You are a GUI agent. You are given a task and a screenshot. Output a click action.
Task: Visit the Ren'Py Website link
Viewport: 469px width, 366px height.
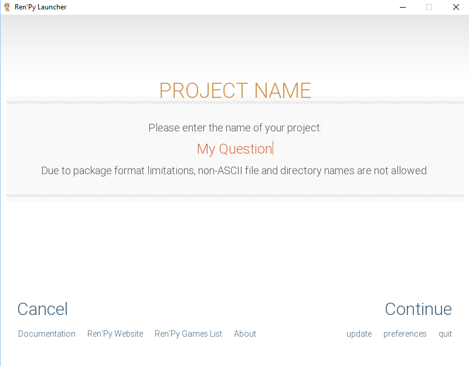coord(115,334)
